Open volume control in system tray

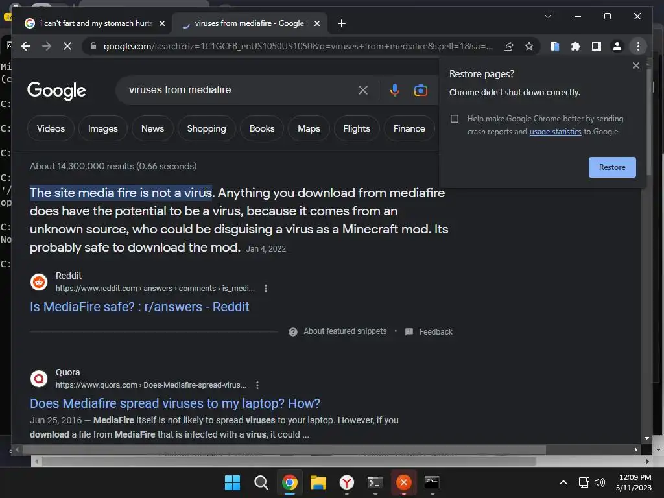click(x=600, y=482)
